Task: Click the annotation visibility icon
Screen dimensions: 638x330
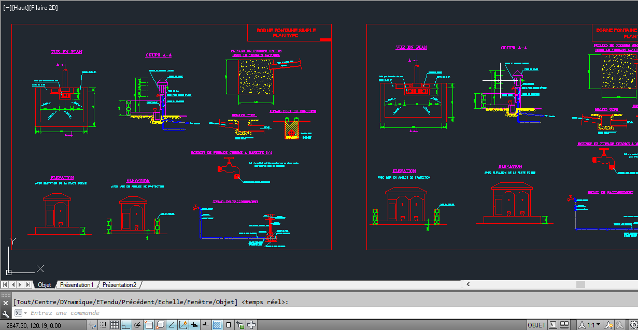Action: click(x=609, y=324)
